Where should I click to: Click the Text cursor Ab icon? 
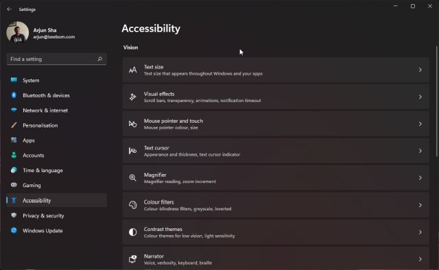(132, 151)
